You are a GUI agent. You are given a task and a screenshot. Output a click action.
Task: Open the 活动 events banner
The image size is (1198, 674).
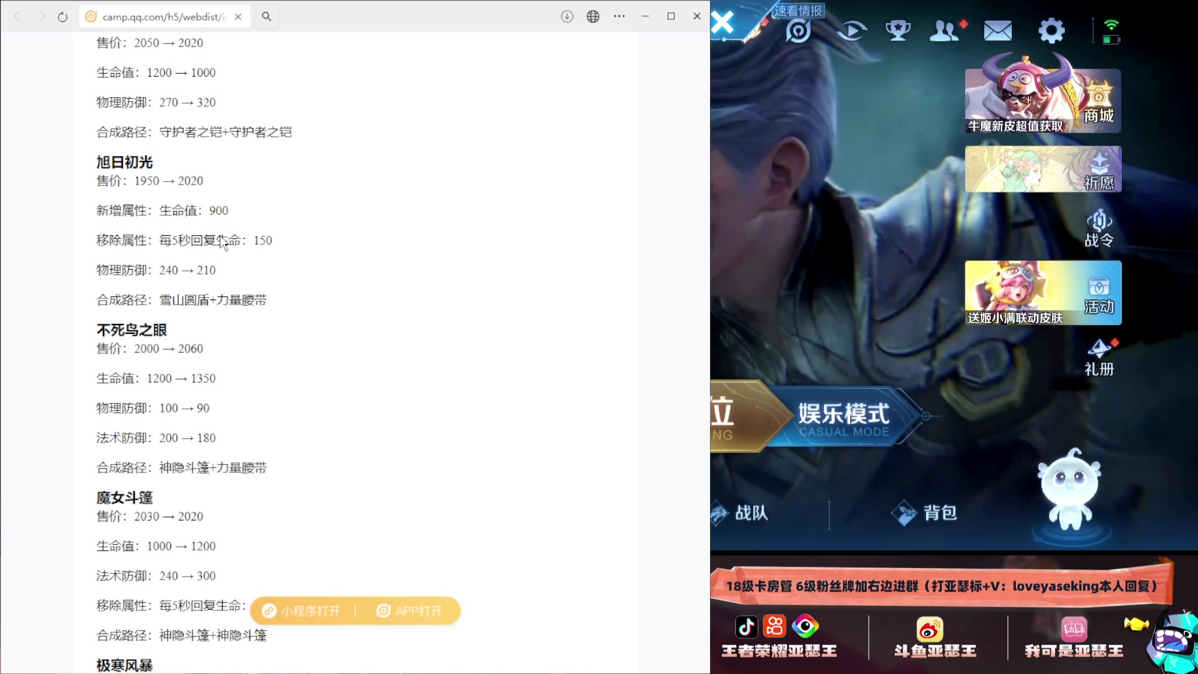(1043, 293)
